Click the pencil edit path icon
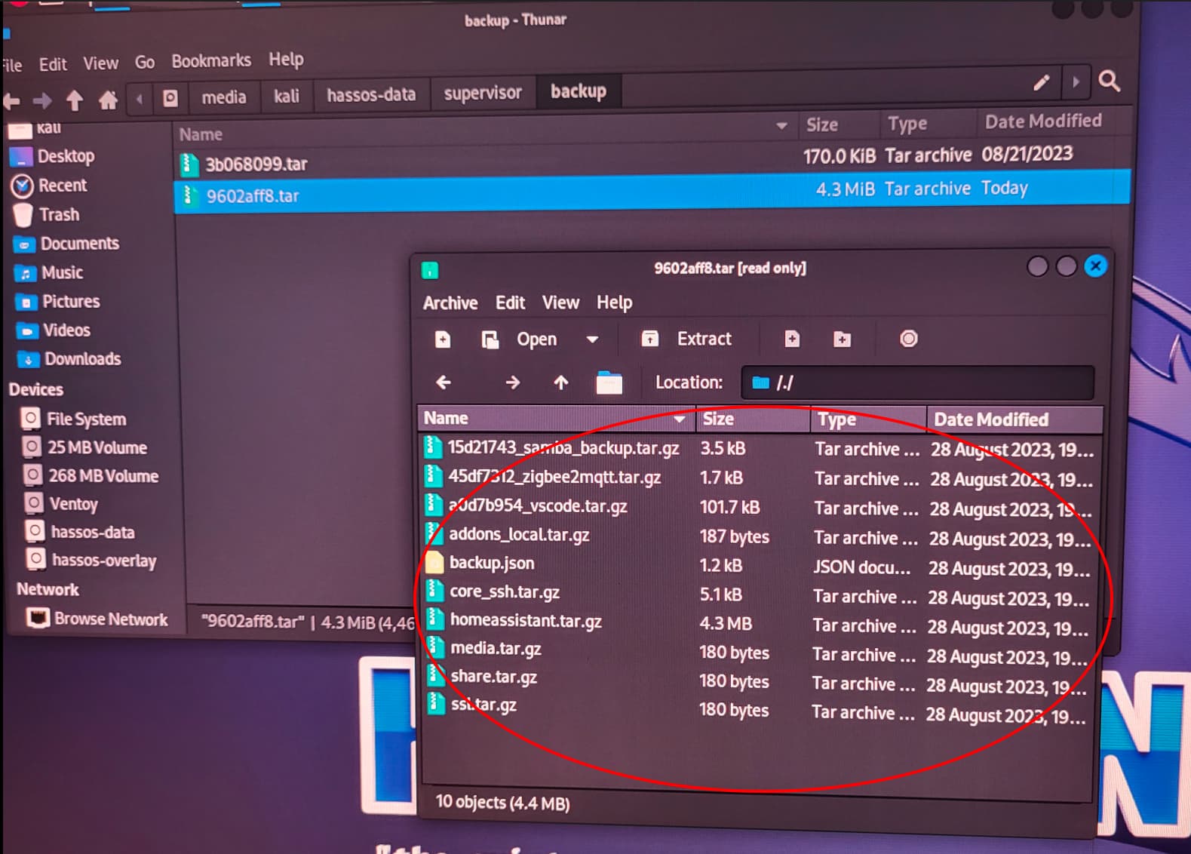The image size is (1191, 854). point(1042,82)
